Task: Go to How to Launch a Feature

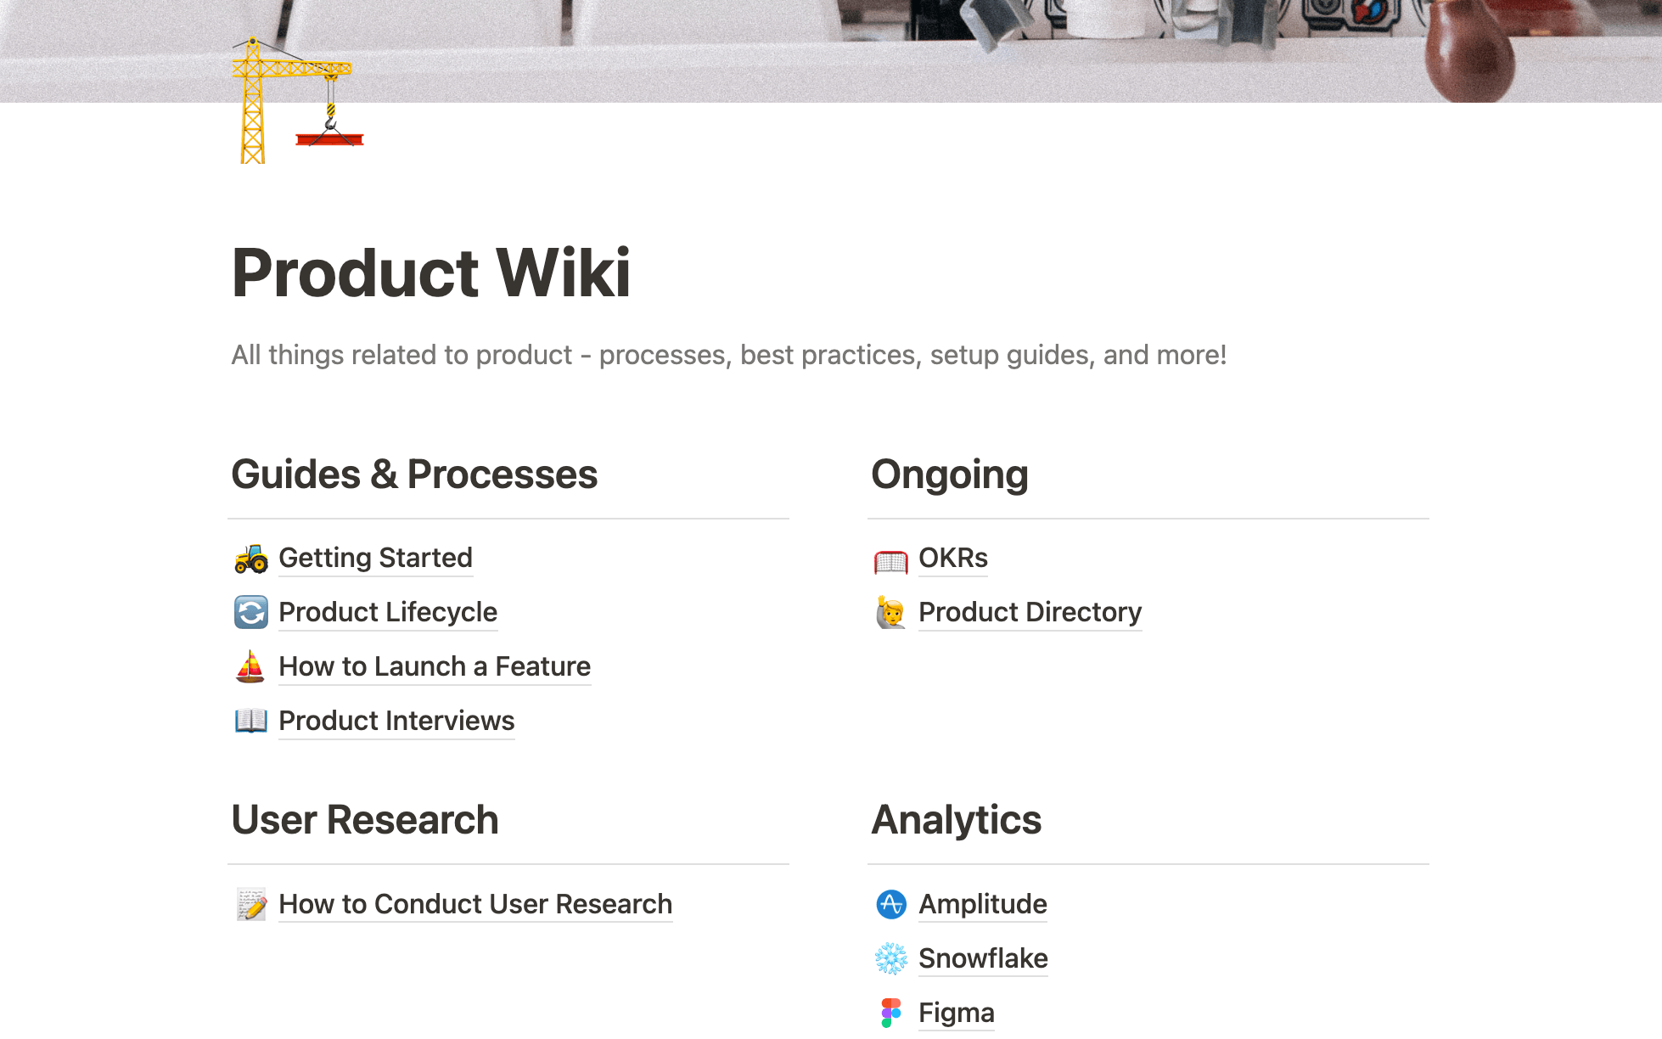Action: 435,667
